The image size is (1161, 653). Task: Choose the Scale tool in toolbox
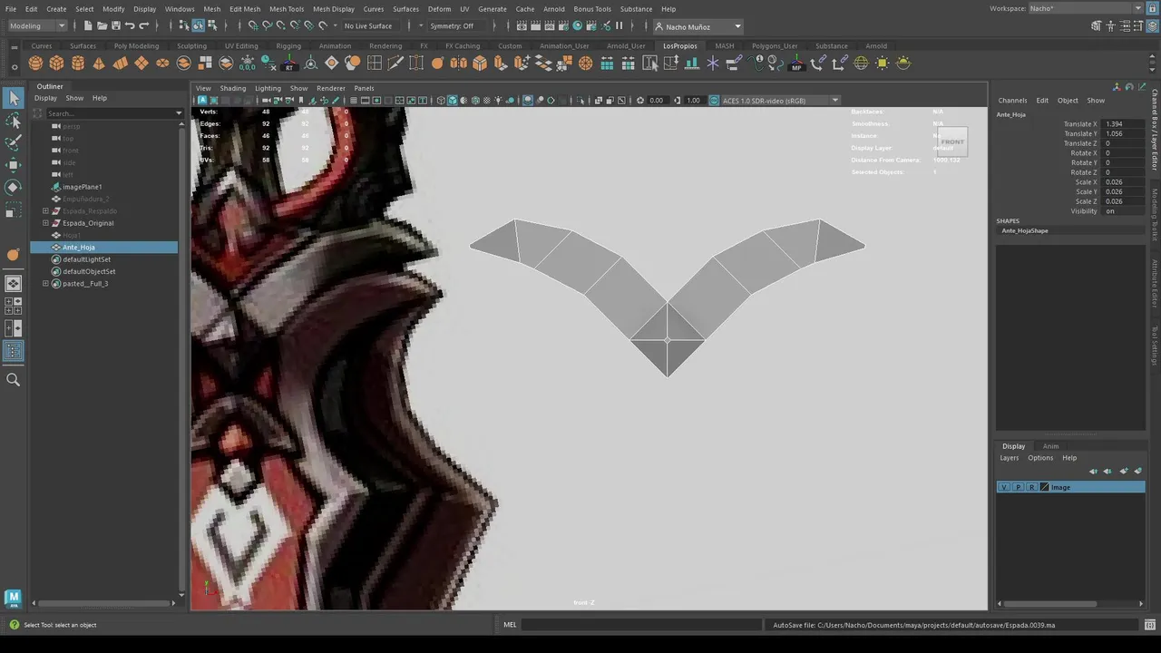tap(14, 209)
